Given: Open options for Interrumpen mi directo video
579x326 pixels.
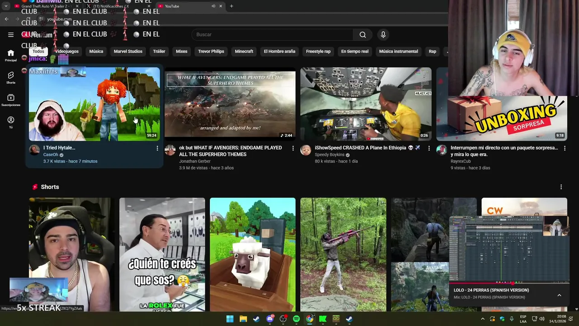Looking at the screenshot, I should pyautogui.click(x=565, y=148).
